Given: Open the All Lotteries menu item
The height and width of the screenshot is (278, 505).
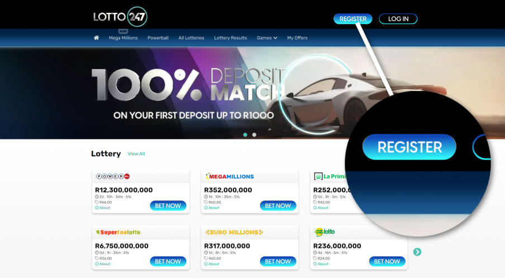Looking at the screenshot, I should [x=191, y=37].
